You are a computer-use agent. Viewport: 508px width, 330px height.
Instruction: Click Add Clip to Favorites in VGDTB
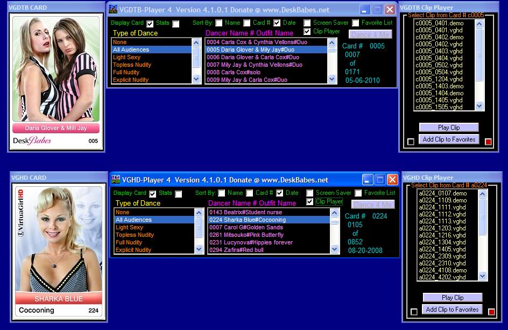[449, 139]
